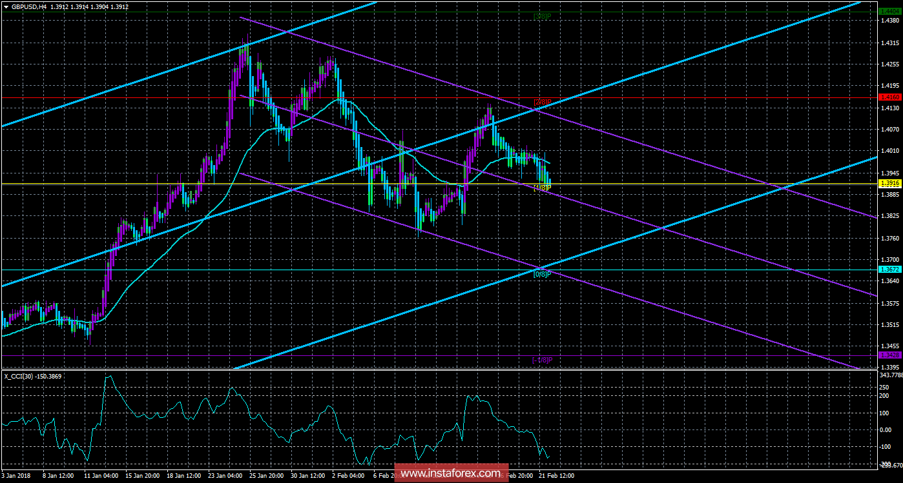Click the 30 Jan 12:00 time label

tap(307, 476)
